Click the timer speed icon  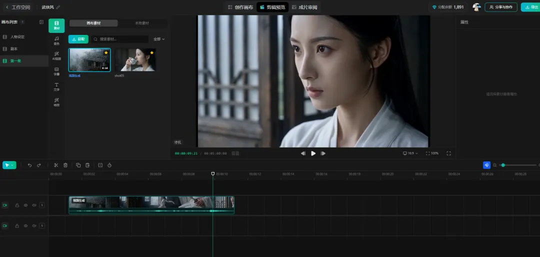point(109,165)
